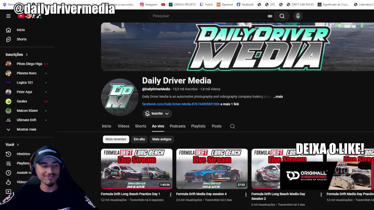Open the DRIFT CAR PACKS bookmark
This screenshot has width=374, height=210.
click(x=300, y=4)
